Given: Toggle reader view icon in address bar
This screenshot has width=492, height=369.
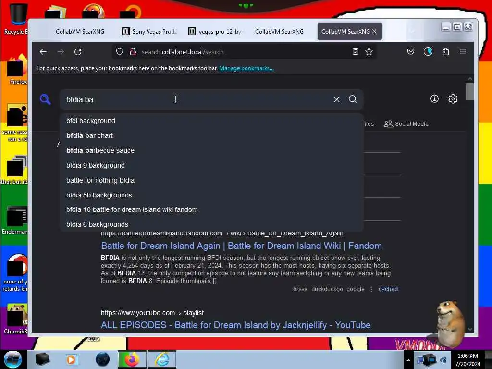Looking at the screenshot, I should tap(355, 51).
